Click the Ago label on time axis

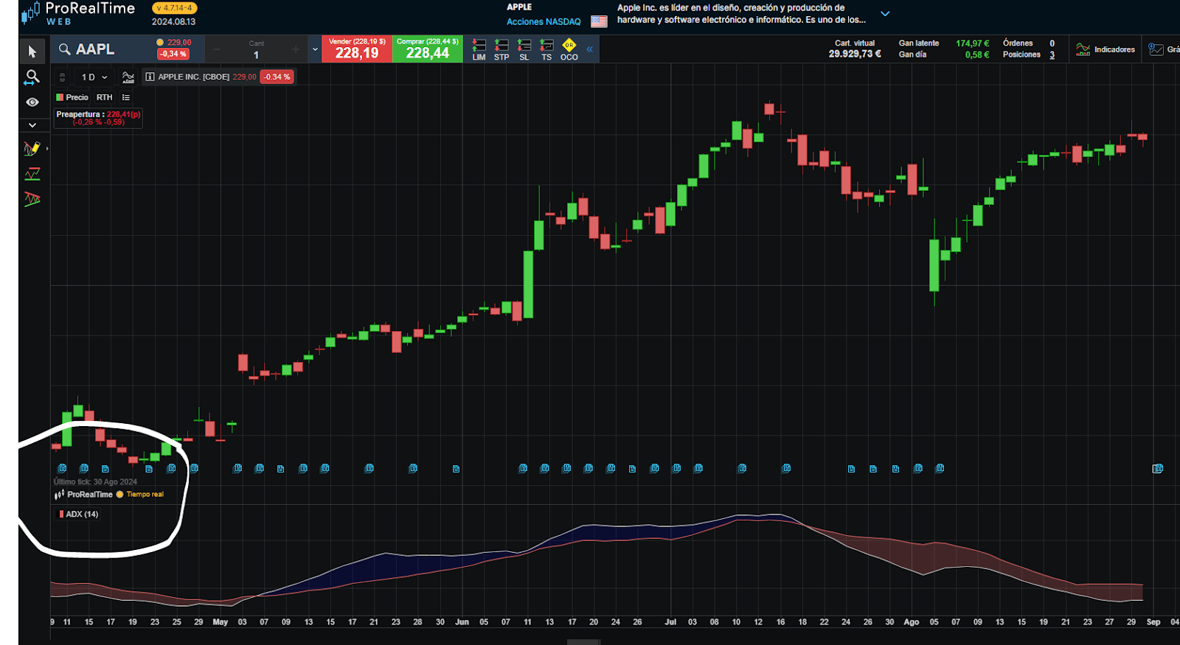[912, 622]
